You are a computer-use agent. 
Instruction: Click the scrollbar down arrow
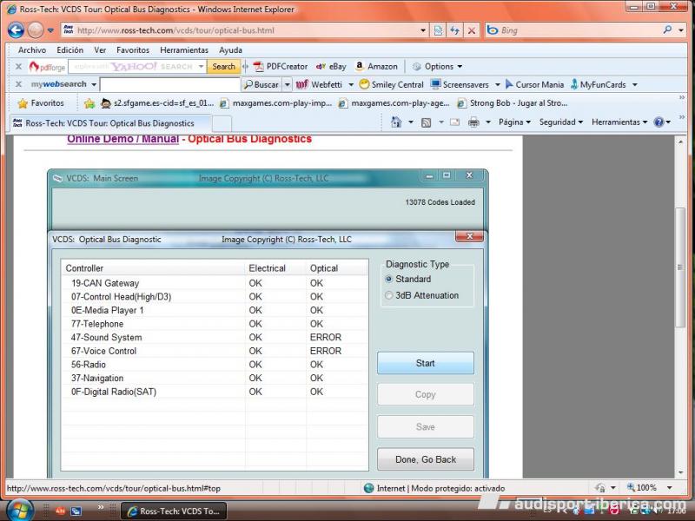680,472
